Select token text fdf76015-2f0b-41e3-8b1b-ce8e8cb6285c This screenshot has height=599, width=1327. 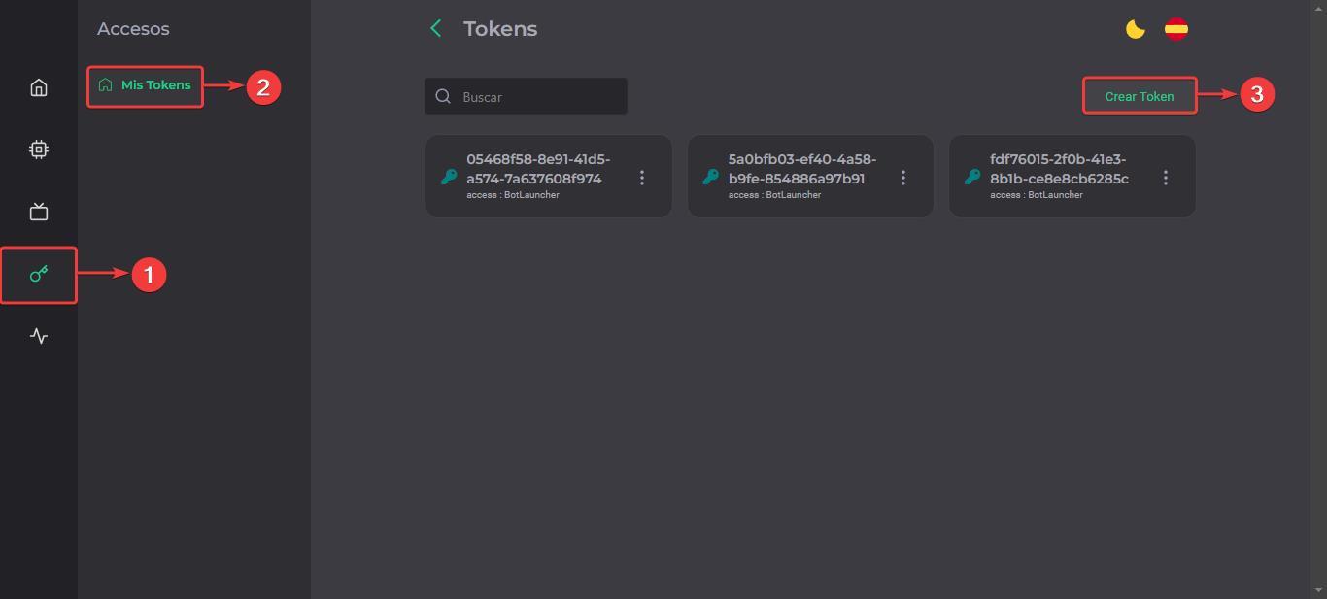(1059, 169)
